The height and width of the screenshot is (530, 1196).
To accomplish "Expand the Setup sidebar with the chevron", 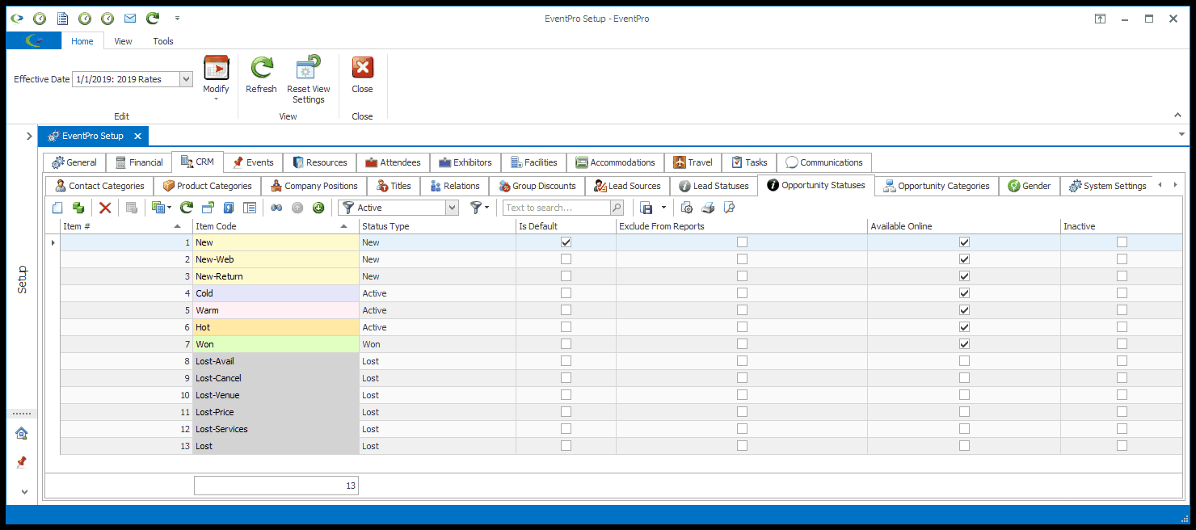I will 29,136.
